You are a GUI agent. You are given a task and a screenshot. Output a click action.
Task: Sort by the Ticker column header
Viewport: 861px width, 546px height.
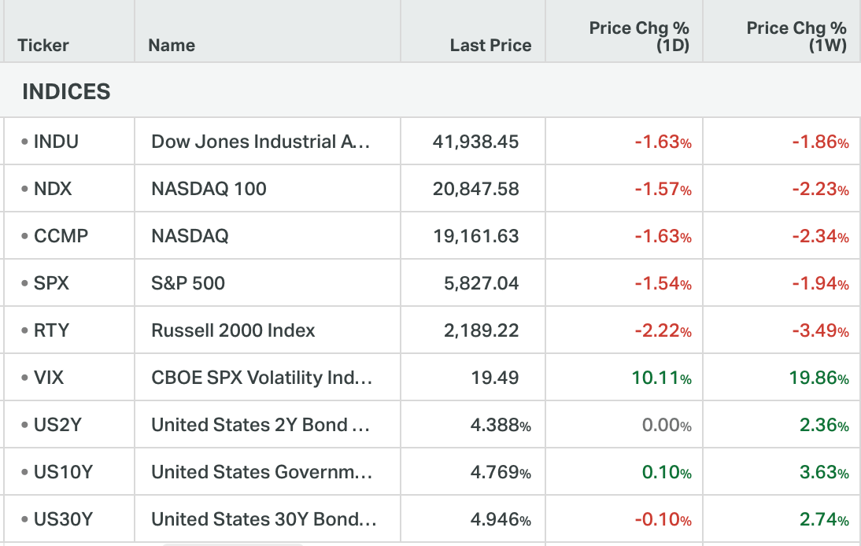pyautogui.click(x=43, y=46)
